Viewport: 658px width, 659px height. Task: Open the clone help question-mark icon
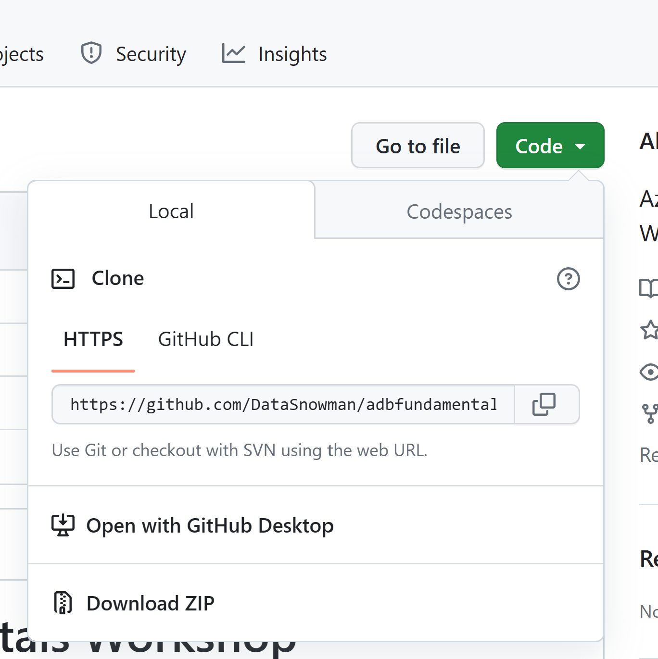tap(568, 279)
